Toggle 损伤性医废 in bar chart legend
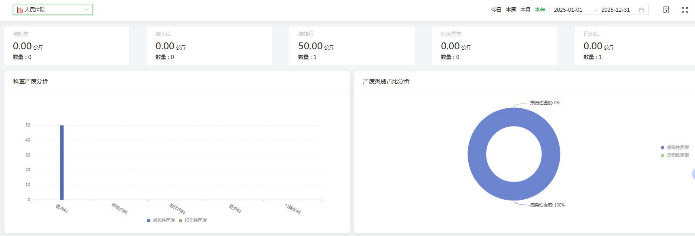This screenshot has width=695, height=236. (193, 220)
